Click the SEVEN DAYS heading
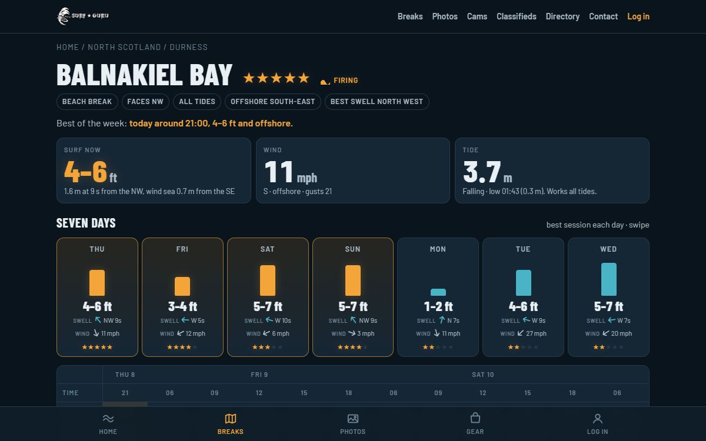706x441 pixels. (86, 223)
